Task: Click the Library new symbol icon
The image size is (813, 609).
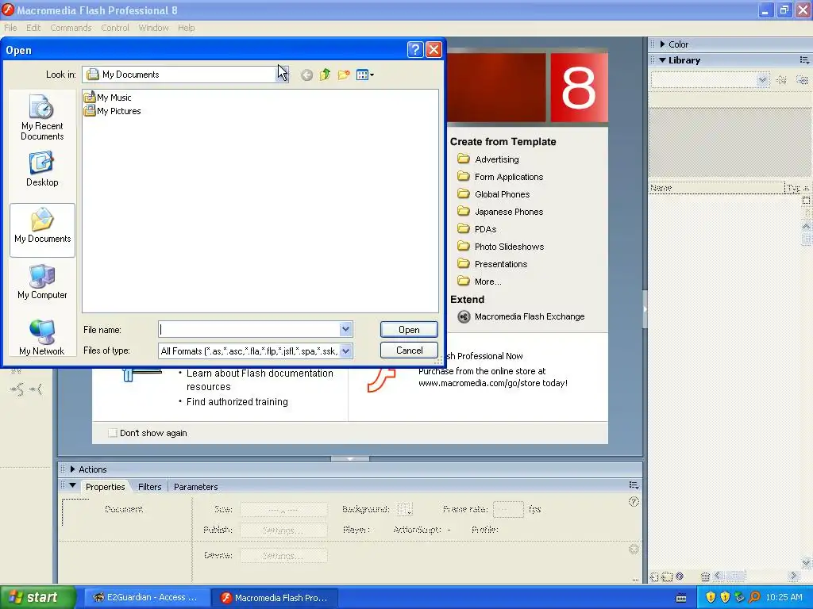Action: [654, 576]
